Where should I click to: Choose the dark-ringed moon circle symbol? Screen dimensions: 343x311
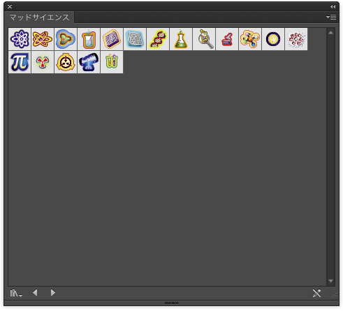pos(273,39)
